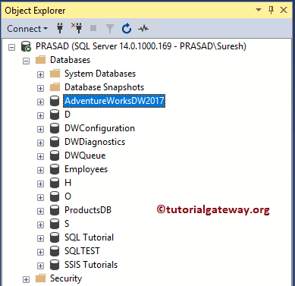Expand the AdventureWorksDW2017 database
This screenshot has height=286, width=295.
click(40, 102)
